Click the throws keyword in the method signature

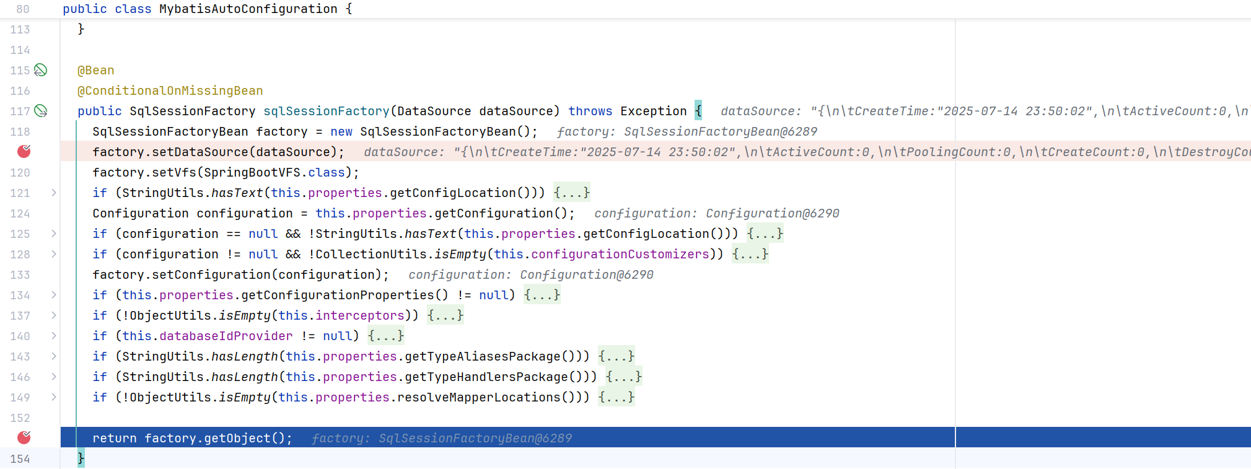590,111
